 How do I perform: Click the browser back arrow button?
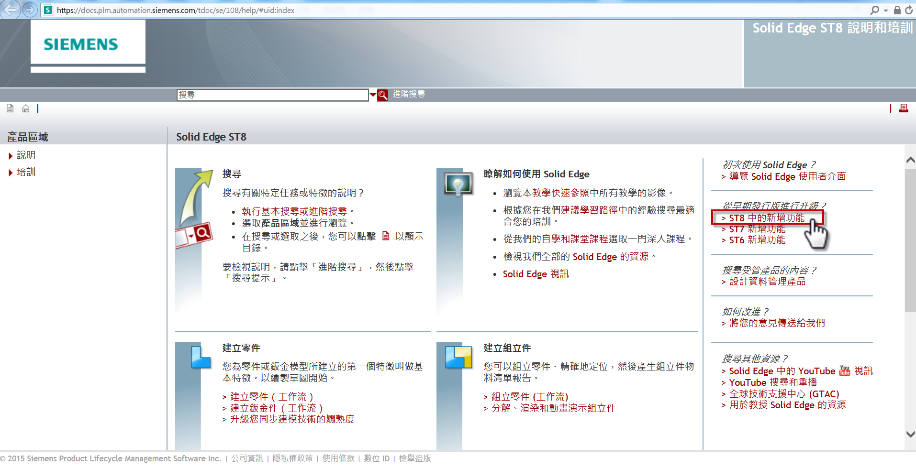(x=10, y=9)
